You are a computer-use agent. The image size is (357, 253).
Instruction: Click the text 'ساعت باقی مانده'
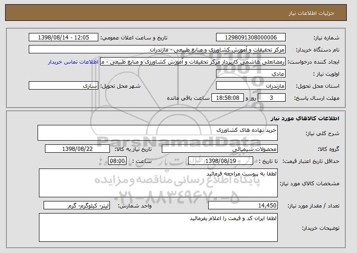[x=188, y=98]
